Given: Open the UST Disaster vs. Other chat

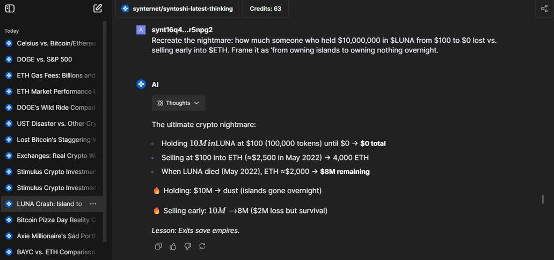Looking at the screenshot, I should point(56,124).
